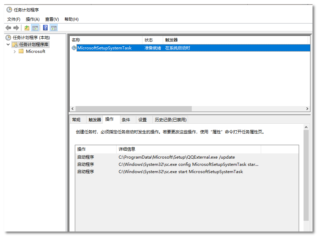Collapse the 任务计划程序库 tree node

(8, 45)
